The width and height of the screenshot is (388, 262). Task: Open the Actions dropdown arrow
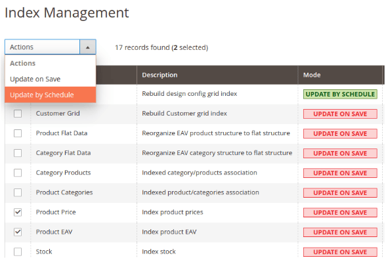(87, 47)
